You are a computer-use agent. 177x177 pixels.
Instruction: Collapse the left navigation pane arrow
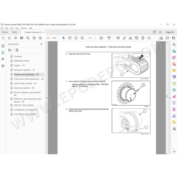coord(47,98)
